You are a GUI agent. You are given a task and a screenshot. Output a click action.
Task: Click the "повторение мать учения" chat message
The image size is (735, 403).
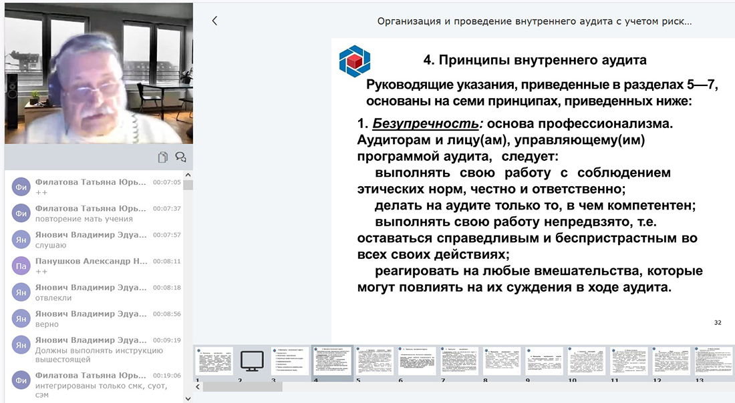84,219
